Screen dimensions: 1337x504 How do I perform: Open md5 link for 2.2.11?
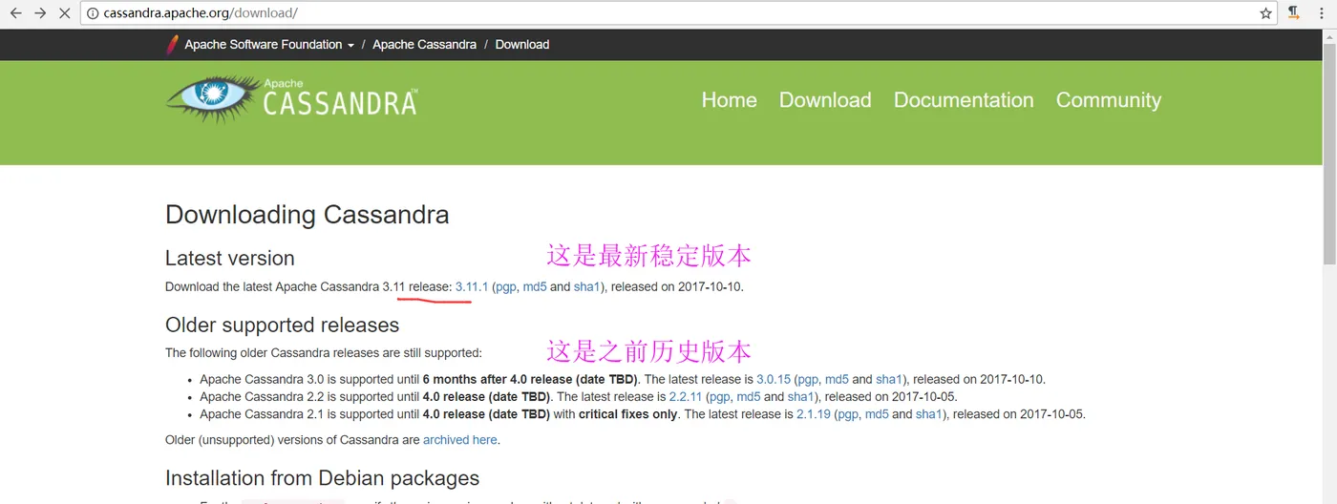point(749,396)
